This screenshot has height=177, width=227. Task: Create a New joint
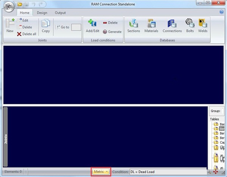10,26
